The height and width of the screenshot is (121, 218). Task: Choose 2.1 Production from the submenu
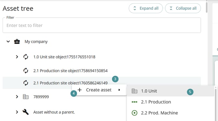pos(170,102)
